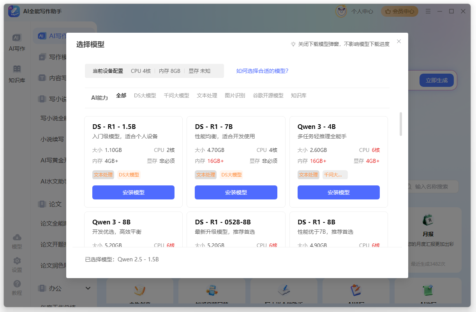Open 如何选择合适的模型 link
The height and width of the screenshot is (312, 476).
(262, 71)
